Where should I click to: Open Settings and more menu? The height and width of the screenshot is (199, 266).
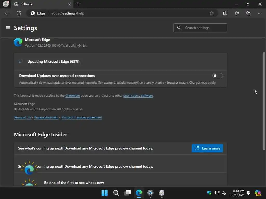260,13
